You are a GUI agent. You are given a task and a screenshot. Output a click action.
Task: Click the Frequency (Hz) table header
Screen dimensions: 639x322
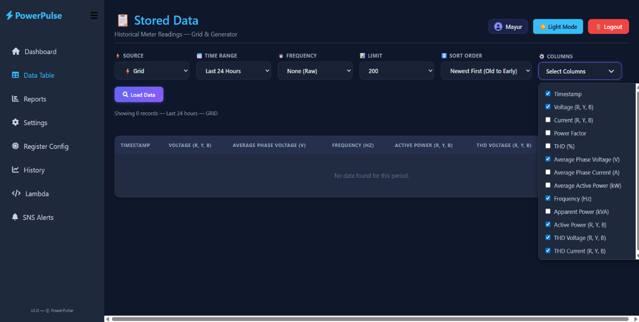tap(353, 145)
